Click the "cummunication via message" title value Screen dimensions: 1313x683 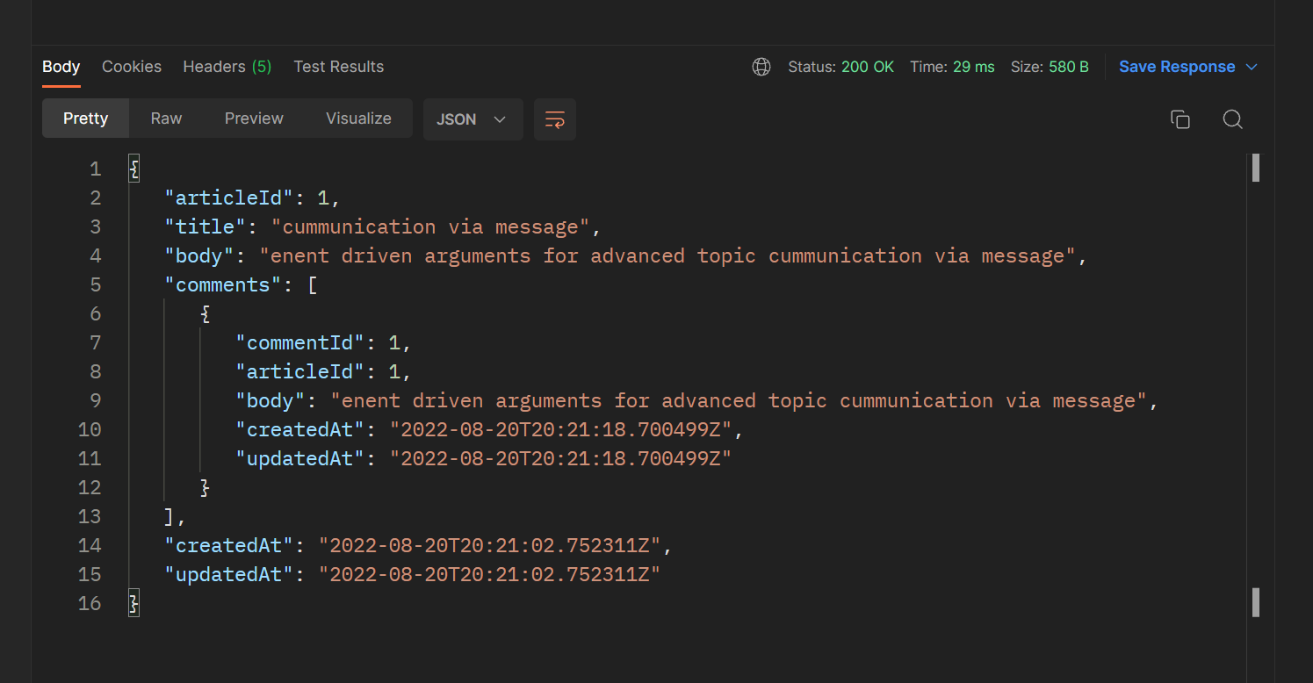click(x=430, y=226)
